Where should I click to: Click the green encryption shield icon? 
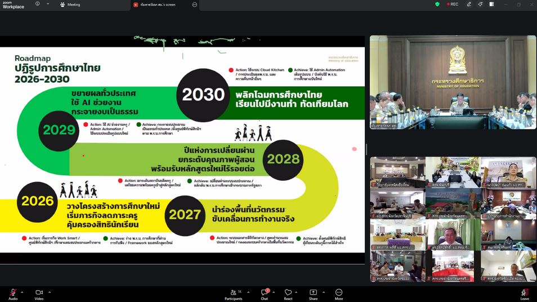[437, 5]
